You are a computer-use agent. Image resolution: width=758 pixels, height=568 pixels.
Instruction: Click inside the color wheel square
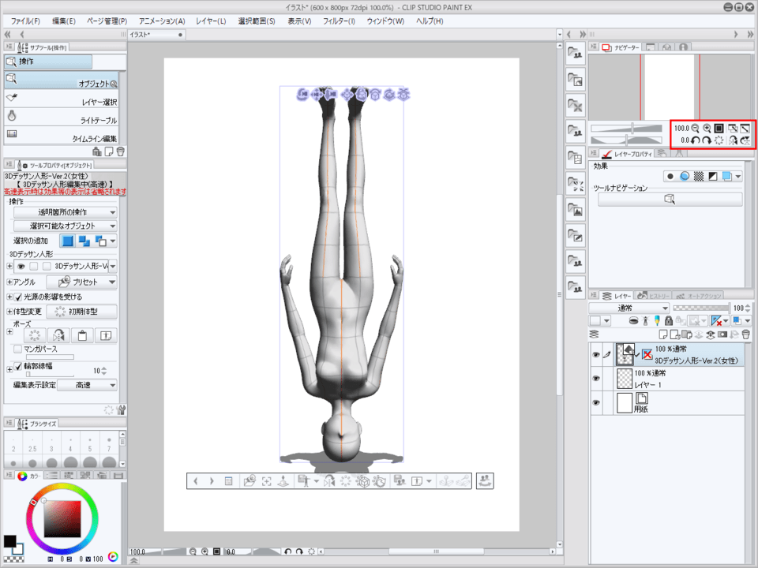(62, 520)
